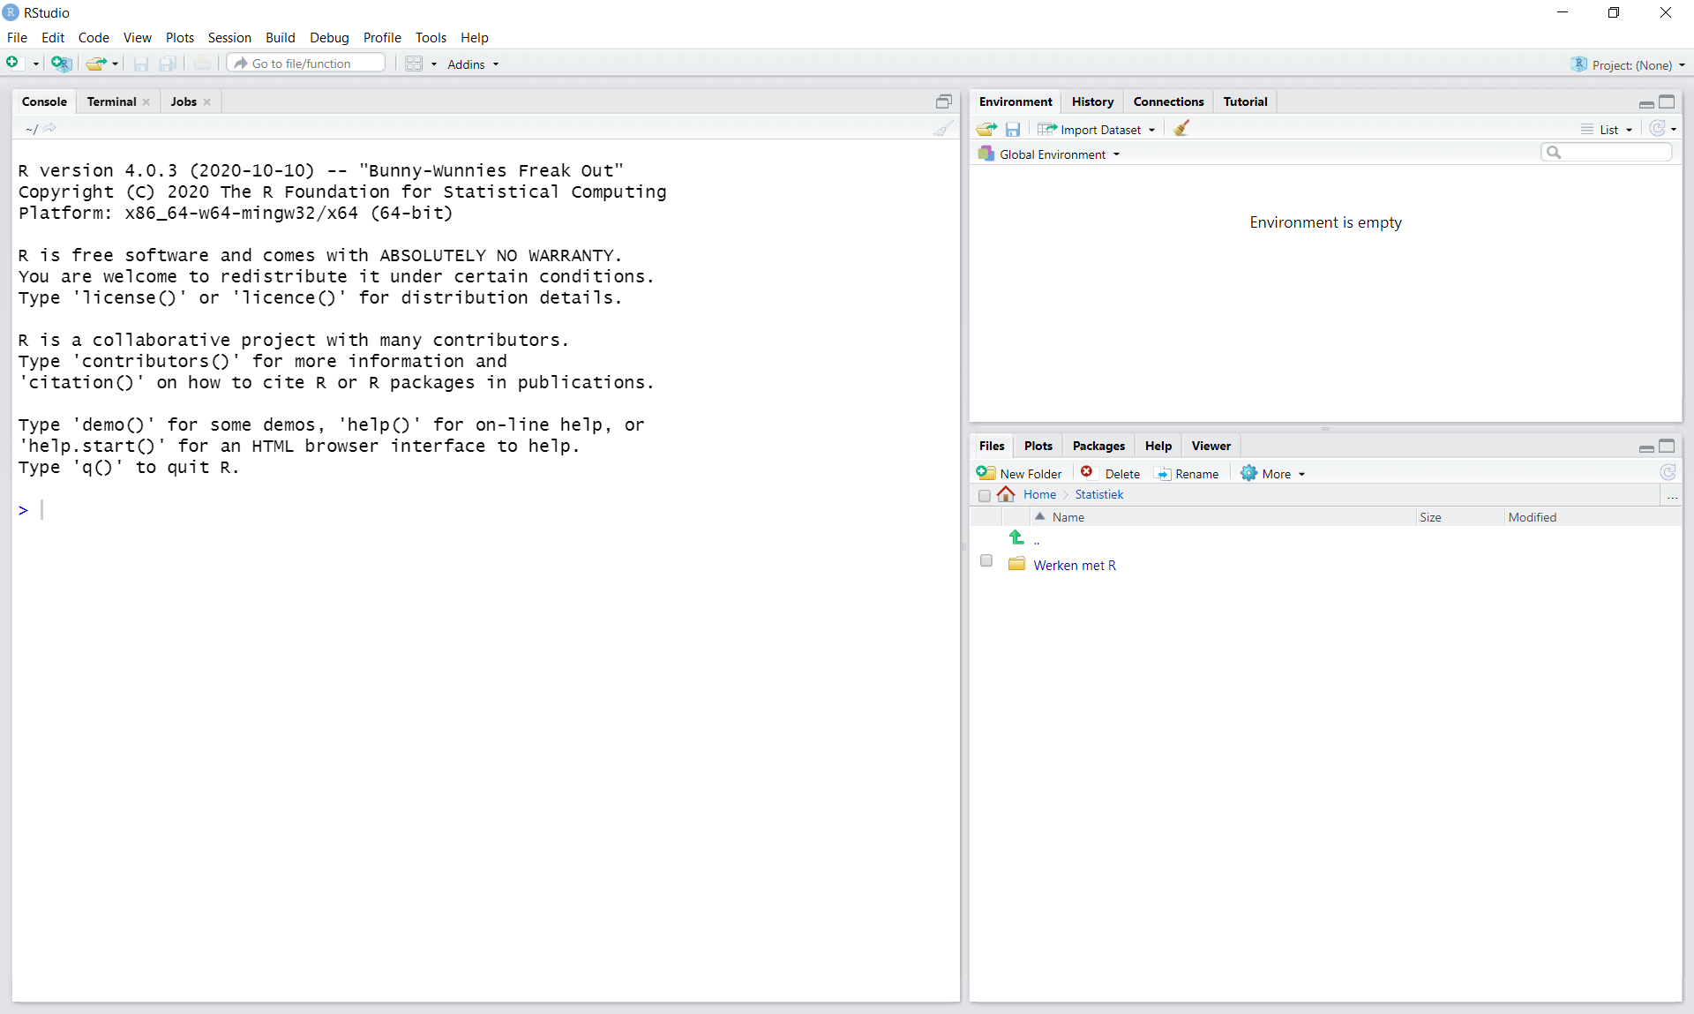Click the Werken met R folder
1694x1014 pixels.
[1074, 565]
